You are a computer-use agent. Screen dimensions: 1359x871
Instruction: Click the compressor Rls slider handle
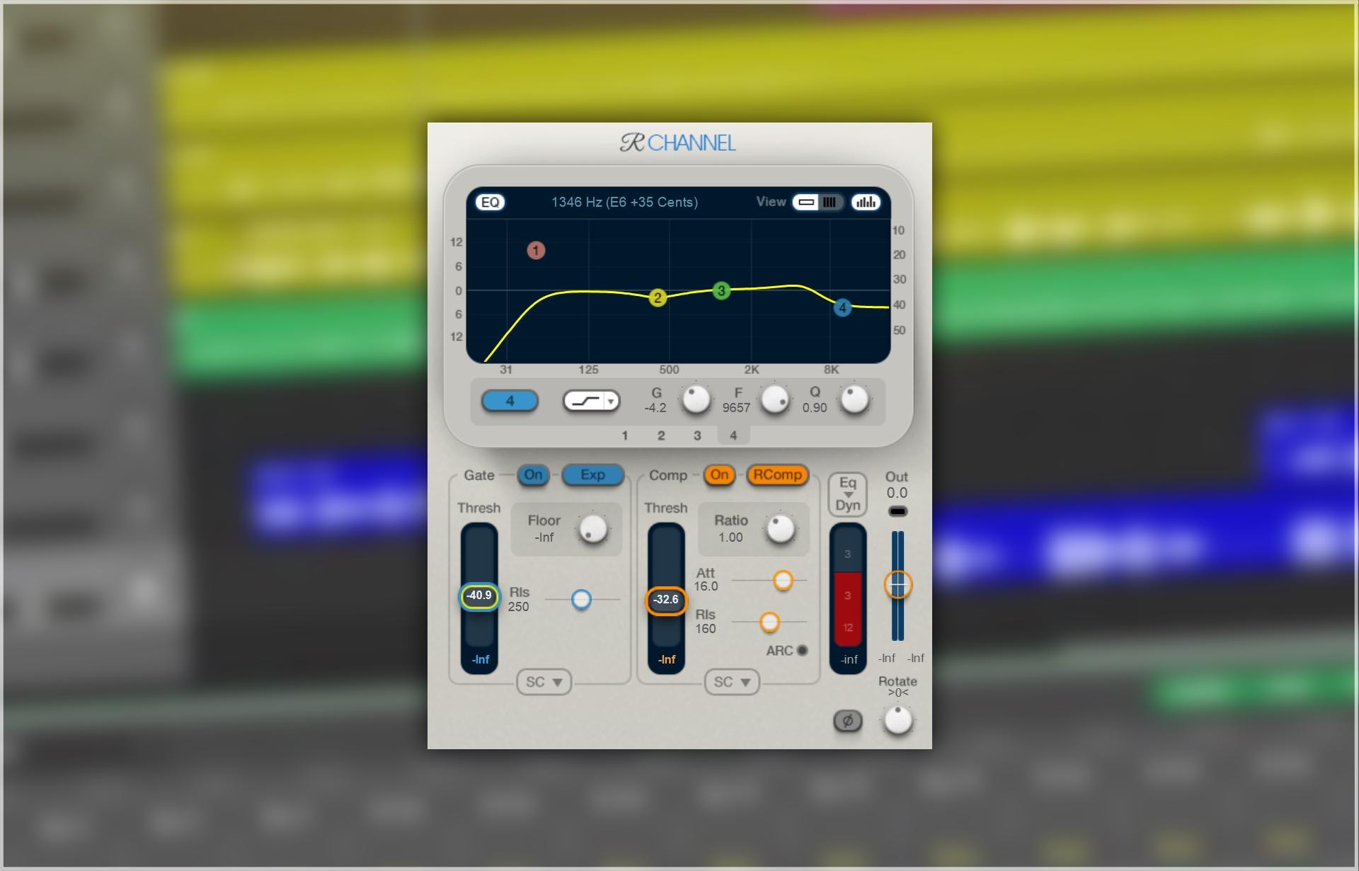pos(769,622)
